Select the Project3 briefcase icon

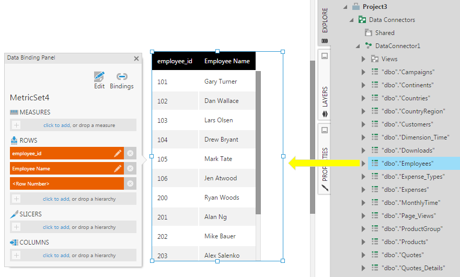tap(356, 6)
